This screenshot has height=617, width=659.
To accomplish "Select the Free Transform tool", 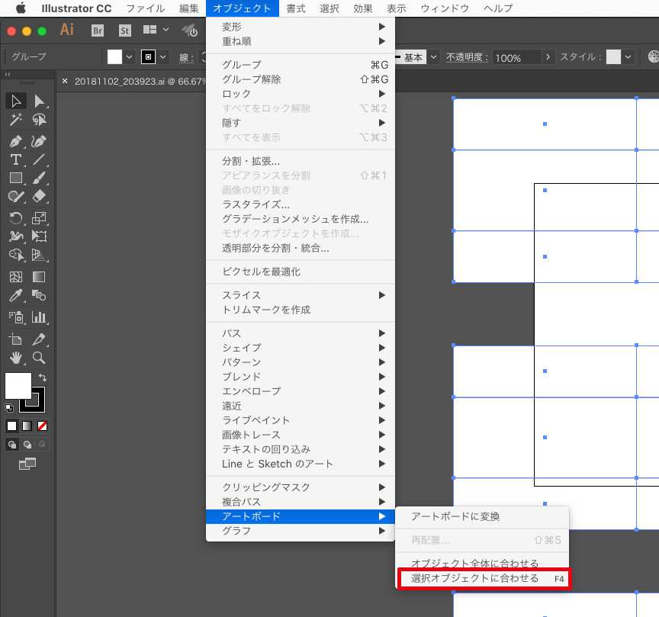I will coord(39,236).
